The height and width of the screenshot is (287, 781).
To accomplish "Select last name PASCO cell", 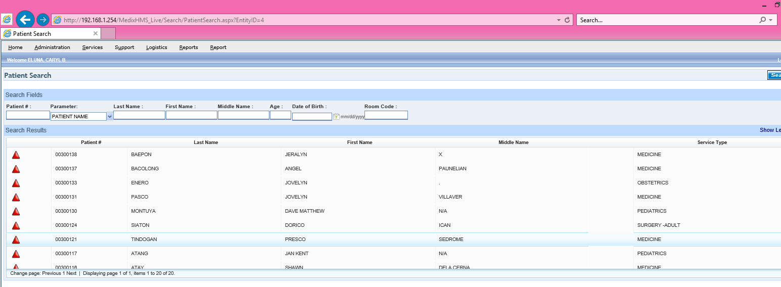I will [140, 197].
